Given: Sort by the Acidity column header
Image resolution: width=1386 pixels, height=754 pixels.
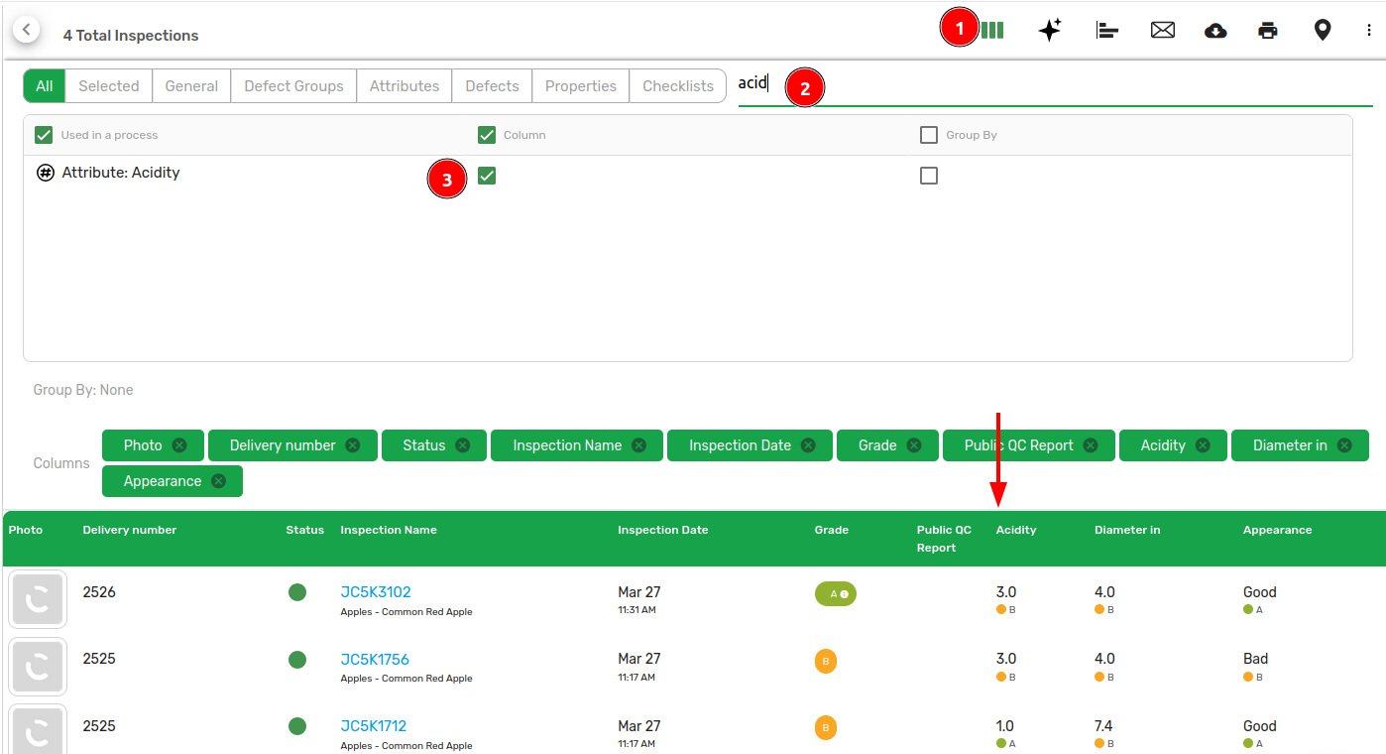Looking at the screenshot, I should 1016,530.
